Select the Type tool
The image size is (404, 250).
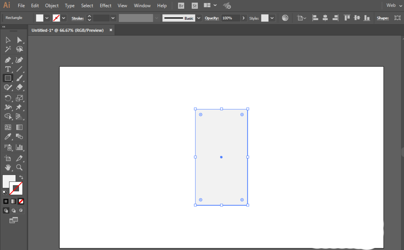(x=8, y=69)
